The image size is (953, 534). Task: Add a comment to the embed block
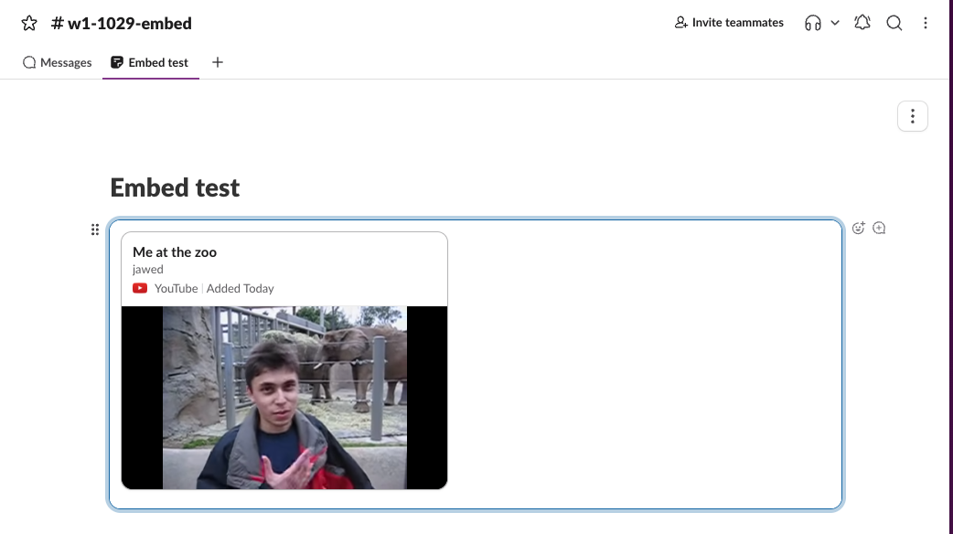click(x=879, y=228)
